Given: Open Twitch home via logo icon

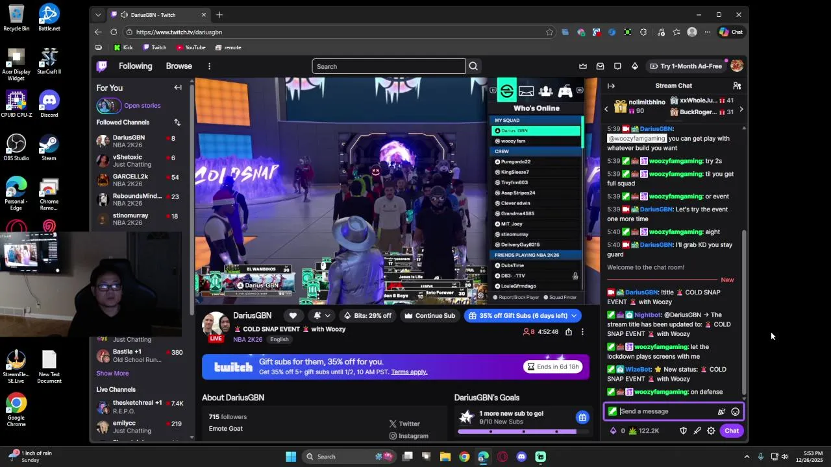Looking at the screenshot, I should pos(102,66).
